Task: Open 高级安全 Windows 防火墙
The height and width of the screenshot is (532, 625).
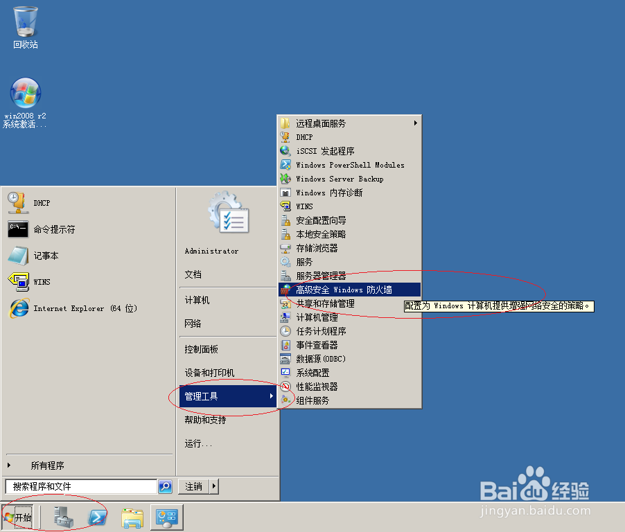Action: [349, 290]
